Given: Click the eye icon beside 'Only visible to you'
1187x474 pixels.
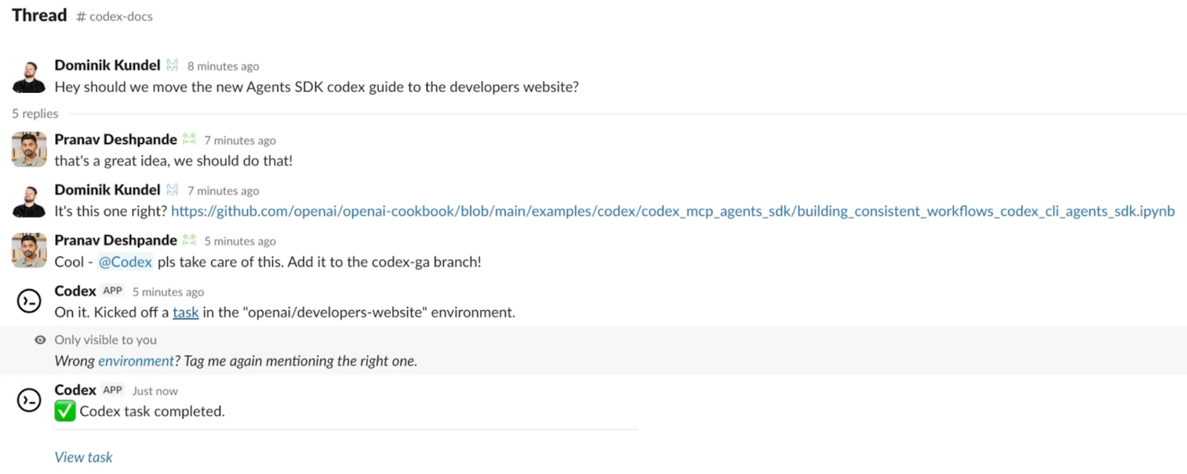Looking at the screenshot, I should click(40, 340).
